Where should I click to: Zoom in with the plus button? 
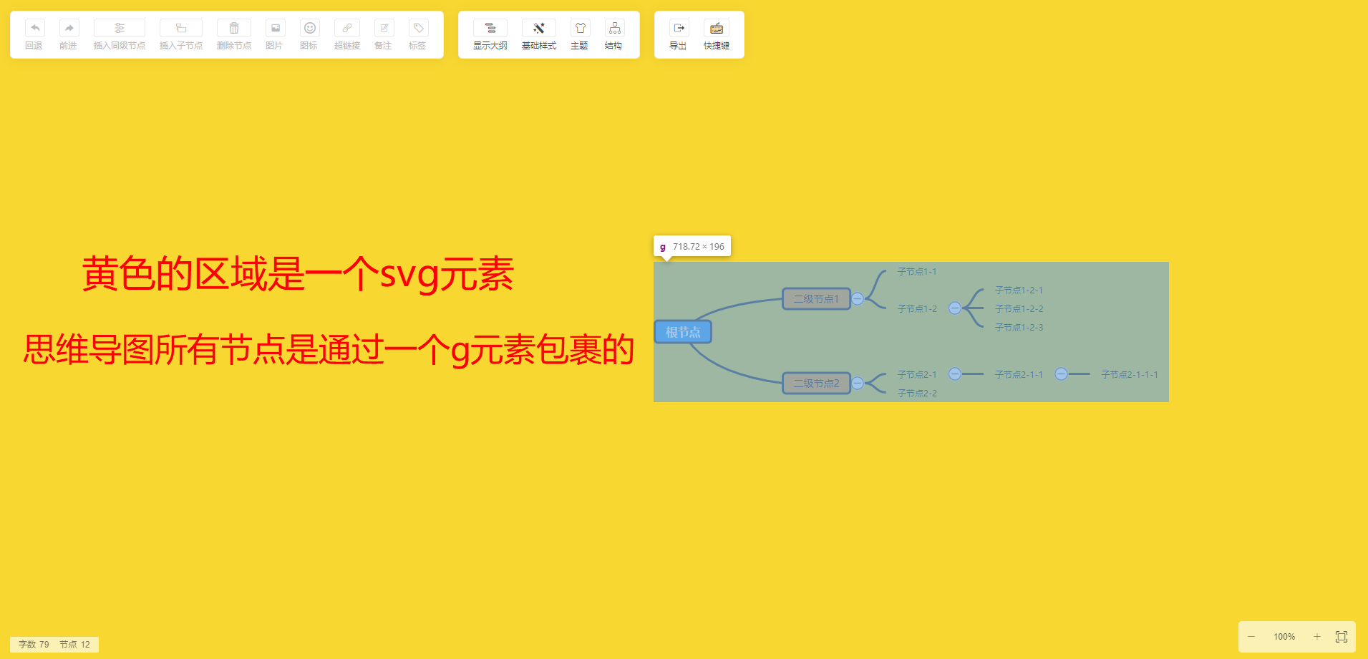coord(1316,636)
